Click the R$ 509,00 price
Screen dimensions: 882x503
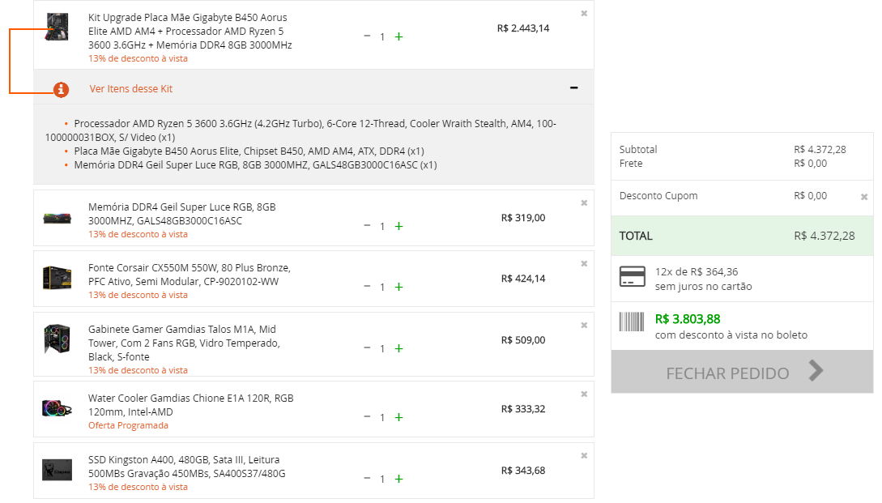(523, 340)
